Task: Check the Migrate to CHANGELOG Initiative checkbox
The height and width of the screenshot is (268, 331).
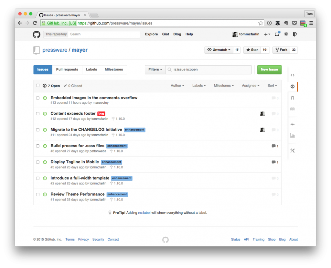Action: (x=38, y=130)
